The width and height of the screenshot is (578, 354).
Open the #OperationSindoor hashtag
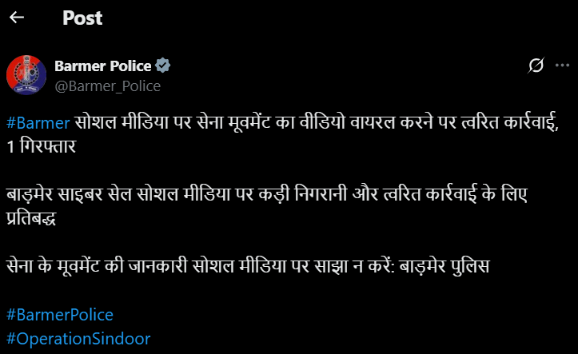pyautogui.click(x=78, y=337)
